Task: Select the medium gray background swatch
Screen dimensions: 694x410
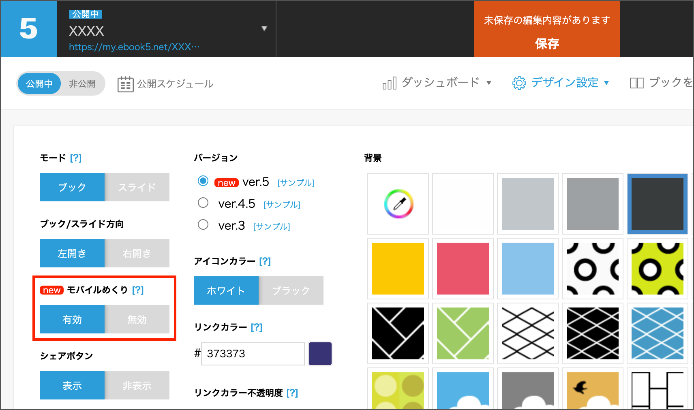Action: point(593,204)
